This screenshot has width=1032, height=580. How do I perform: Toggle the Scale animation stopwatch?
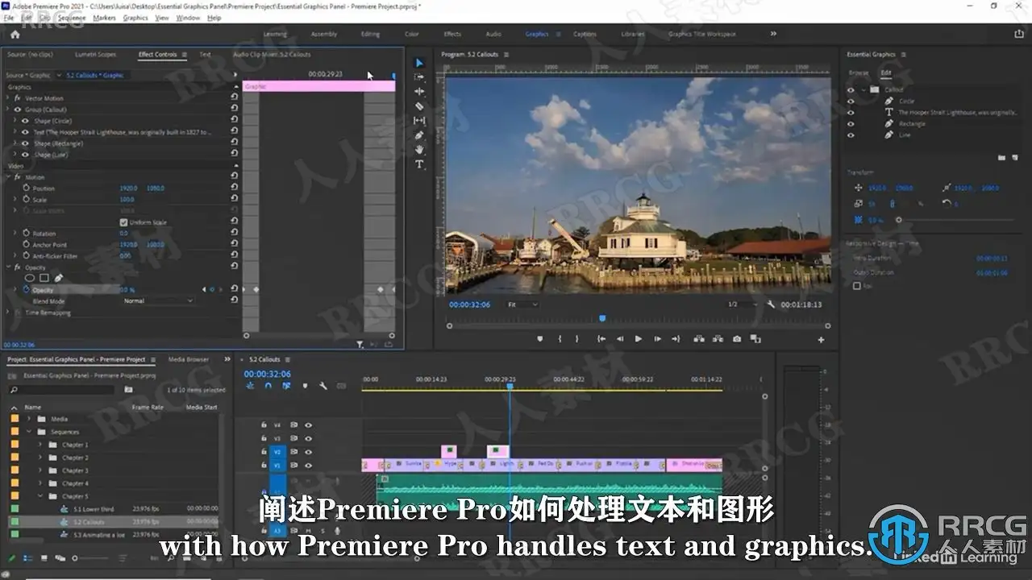pos(26,200)
